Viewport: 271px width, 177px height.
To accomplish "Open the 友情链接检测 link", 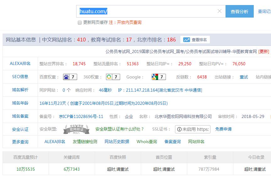I will coord(85,142).
